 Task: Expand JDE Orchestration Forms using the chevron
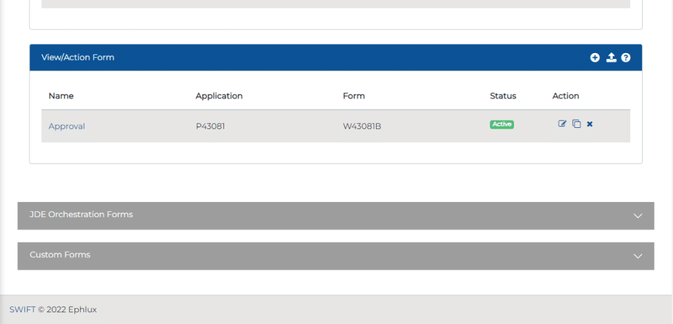click(637, 216)
